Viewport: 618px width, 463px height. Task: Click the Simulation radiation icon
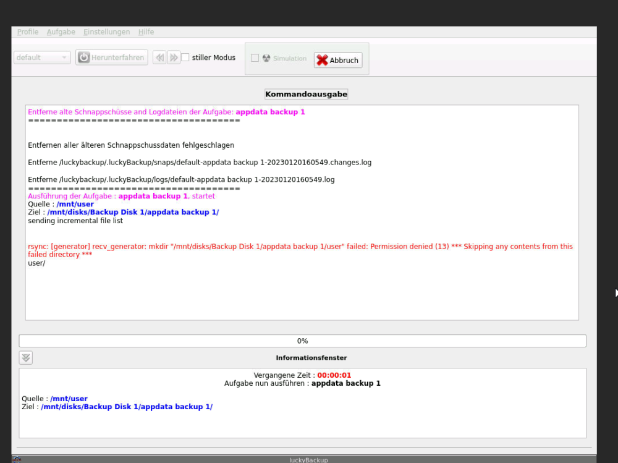(x=266, y=58)
